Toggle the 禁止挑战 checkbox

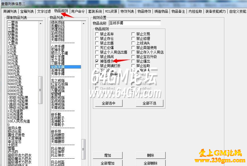[97, 57]
